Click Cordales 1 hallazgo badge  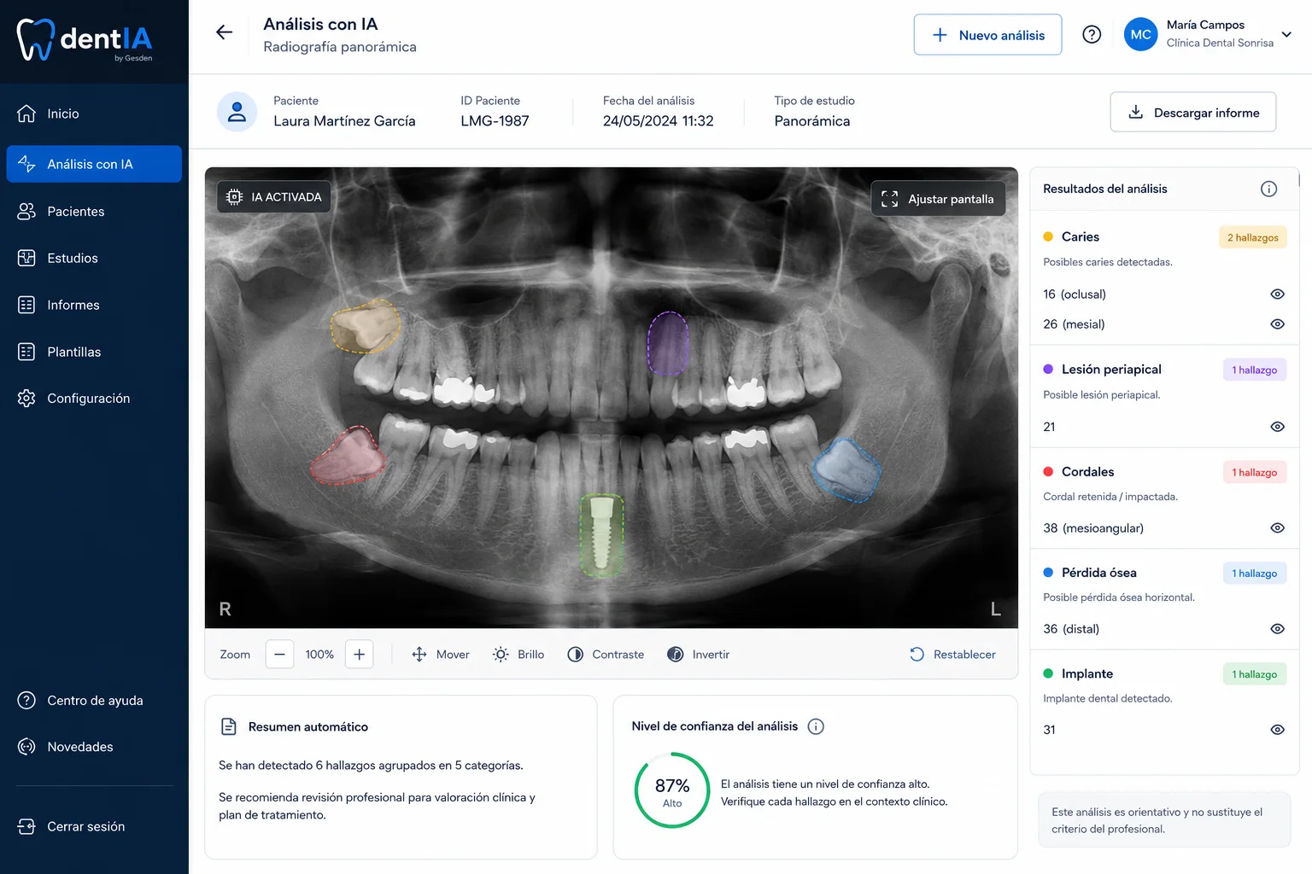1255,472
